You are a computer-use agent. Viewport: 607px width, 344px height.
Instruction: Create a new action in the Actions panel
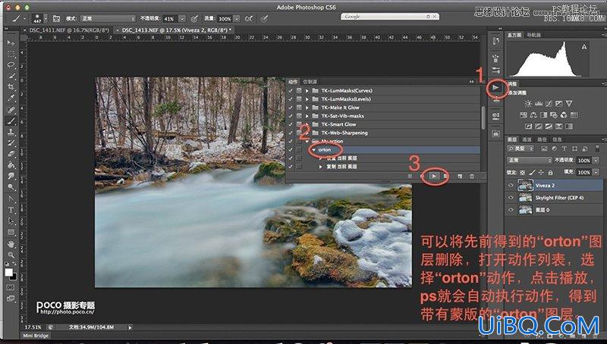pos(460,177)
